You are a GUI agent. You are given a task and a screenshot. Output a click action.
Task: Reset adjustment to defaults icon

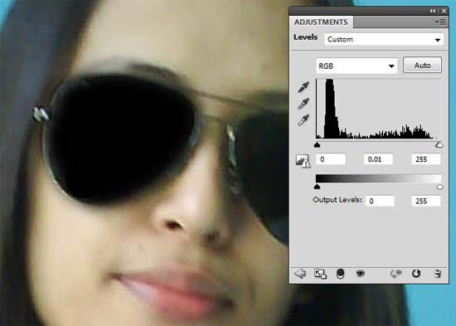(x=416, y=274)
